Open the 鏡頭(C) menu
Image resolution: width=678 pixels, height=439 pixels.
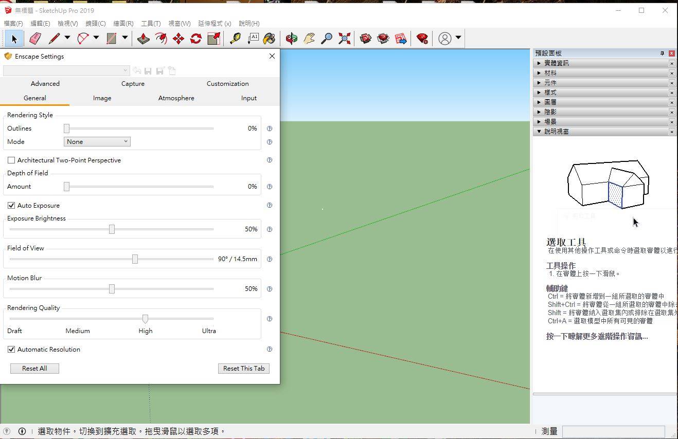tap(96, 24)
